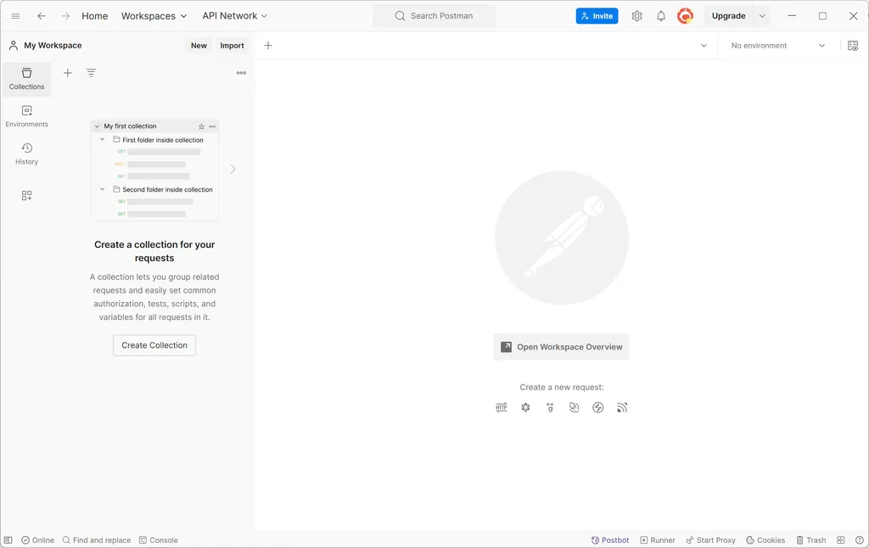Create a new WebSocket request
869x548 pixels.
574,407
